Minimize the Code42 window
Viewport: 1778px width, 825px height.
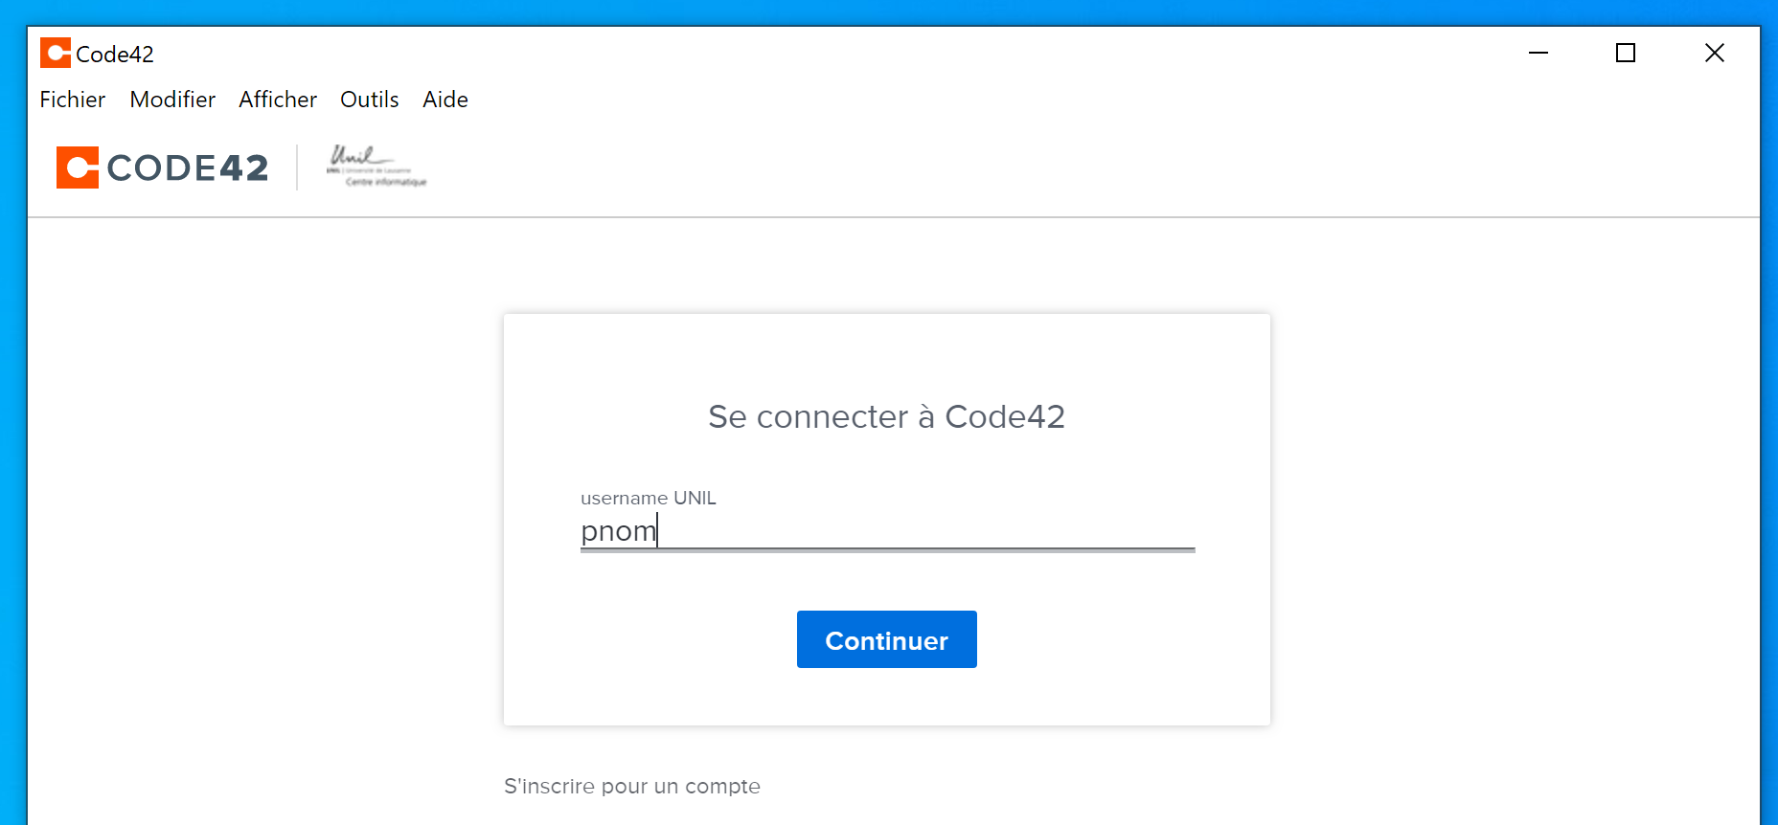(x=1539, y=54)
